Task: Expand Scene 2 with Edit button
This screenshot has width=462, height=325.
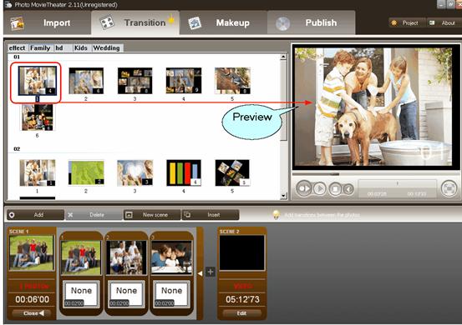Action: point(241,313)
